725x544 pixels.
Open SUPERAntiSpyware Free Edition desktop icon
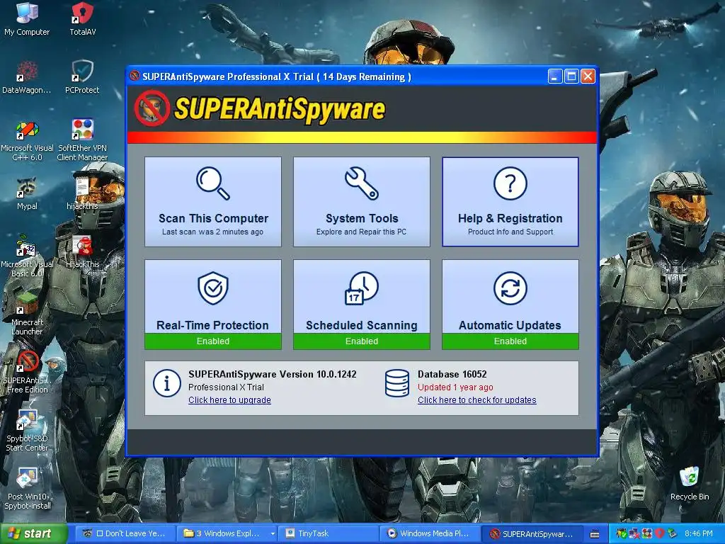(27, 373)
